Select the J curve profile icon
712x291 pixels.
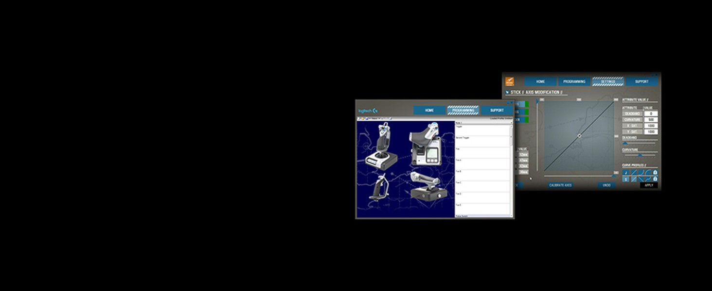coord(625,172)
